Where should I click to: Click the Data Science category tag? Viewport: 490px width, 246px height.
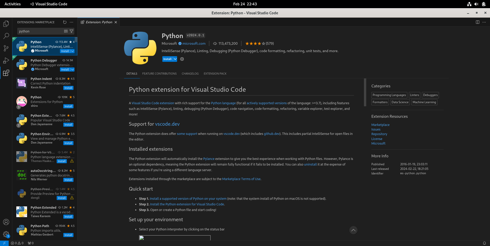point(400,102)
